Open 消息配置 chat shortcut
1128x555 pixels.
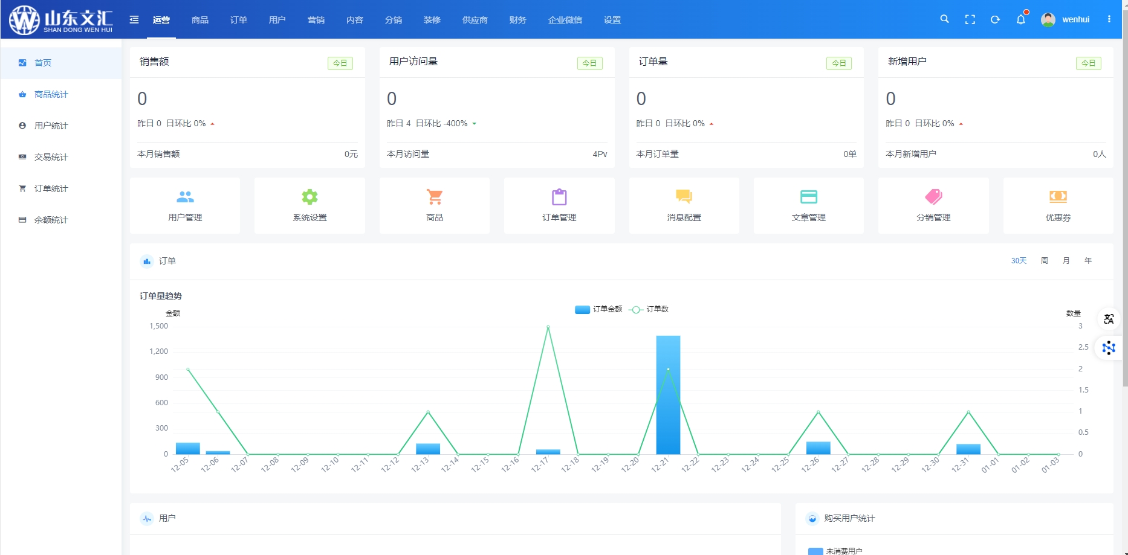684,205
